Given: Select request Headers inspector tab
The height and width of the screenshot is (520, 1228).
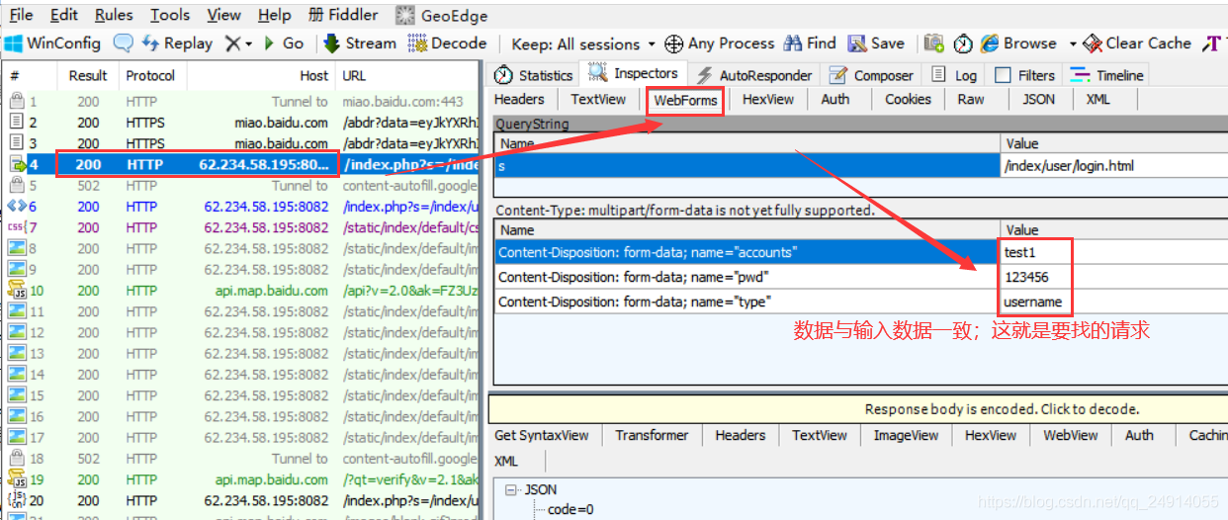Looking at the screenshot, I should coord(519,99).
